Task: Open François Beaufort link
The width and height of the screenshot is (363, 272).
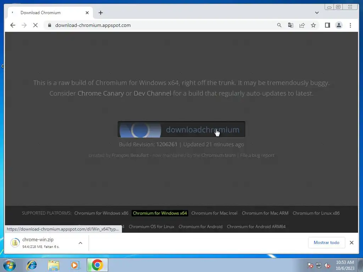Action: 130,155
